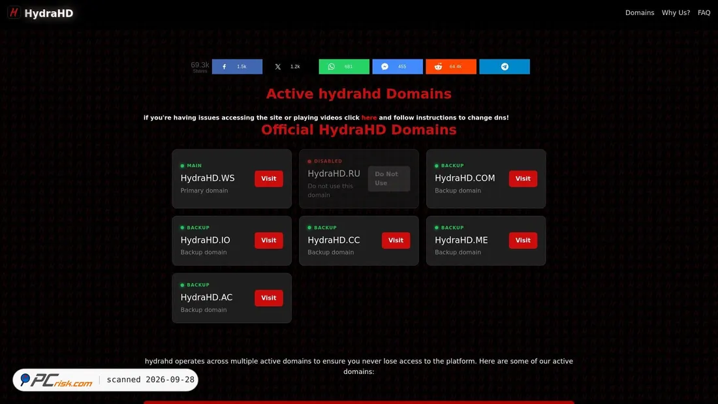Click the 'Do not use this domain' text
718x404 pixels.
(x=330, y=191)
